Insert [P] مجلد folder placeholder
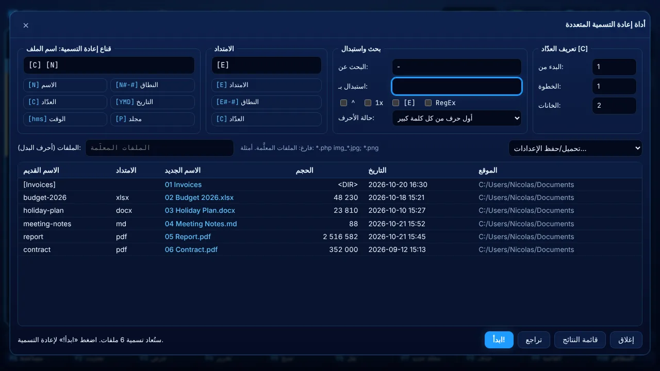This screenshot has width=660, height=371. [x=153, y=119]
